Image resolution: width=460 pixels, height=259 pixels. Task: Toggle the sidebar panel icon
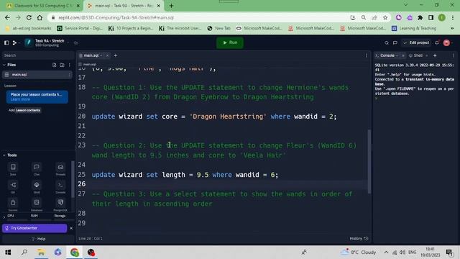tap(6, 43)
